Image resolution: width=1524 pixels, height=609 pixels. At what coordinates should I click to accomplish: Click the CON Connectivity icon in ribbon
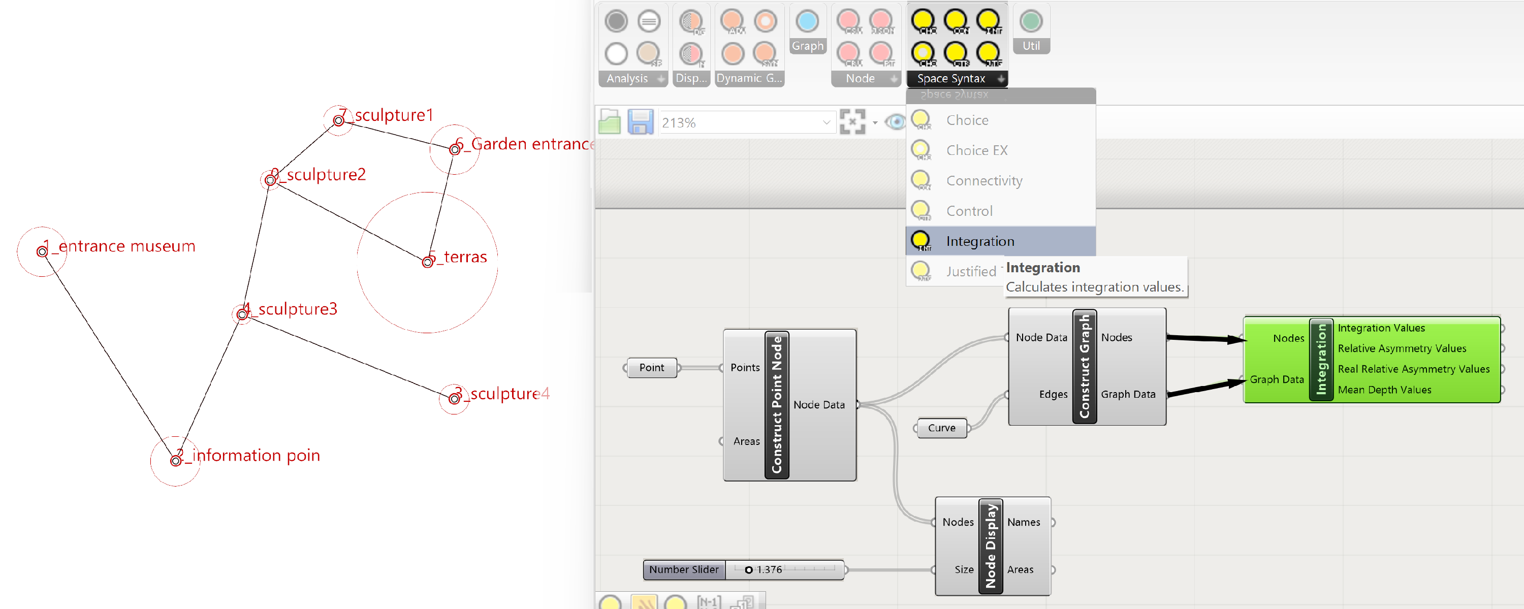(956, 21)
